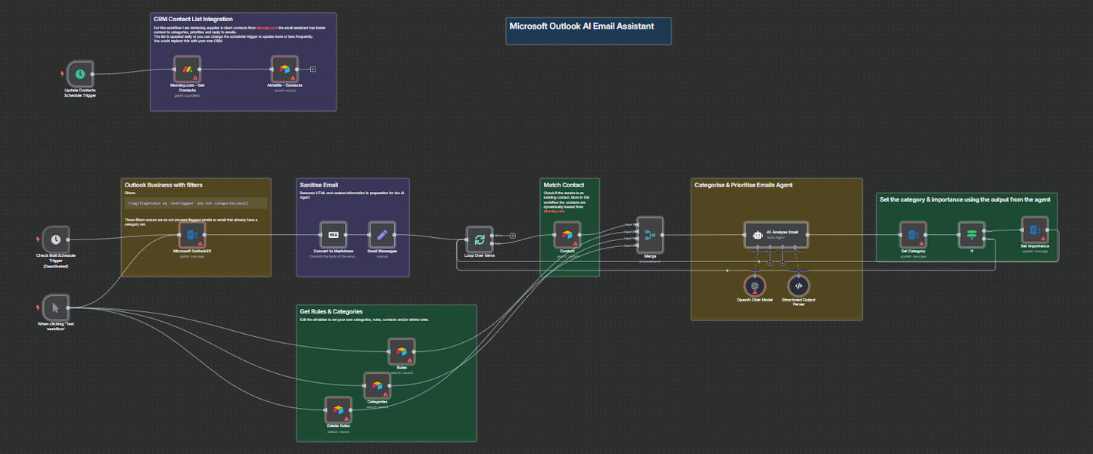The height and width of the screenshot is (454, 1093).
Task: Select the Get Rules & Categories note title
Action: tap(331, 311)
